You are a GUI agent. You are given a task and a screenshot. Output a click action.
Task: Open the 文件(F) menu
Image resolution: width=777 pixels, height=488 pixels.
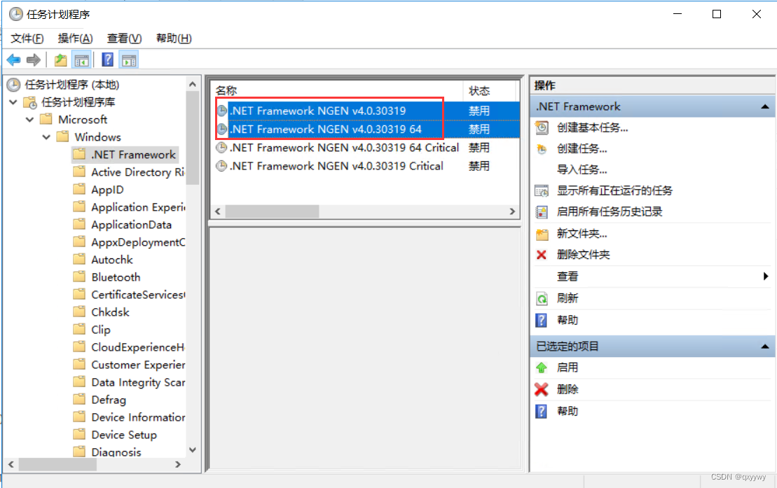pyautogui.click(x=27, y=38)
